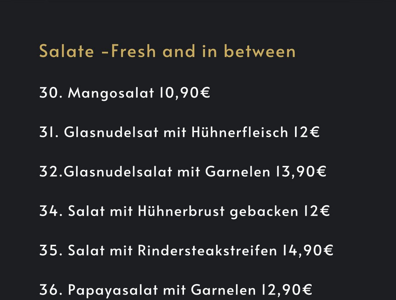Choose Salat mit Rindersteakstreifen
396x300 pixels.
point(172,250)
